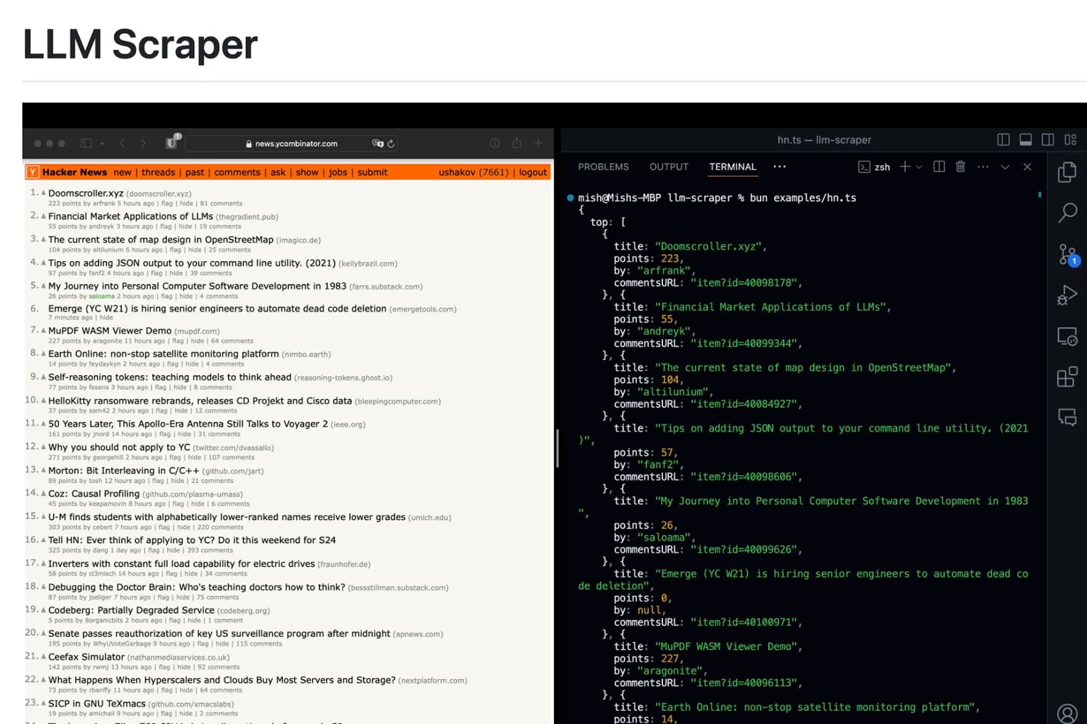
Task: Open the Hacker News home link
Action: [x=75, y=172]
